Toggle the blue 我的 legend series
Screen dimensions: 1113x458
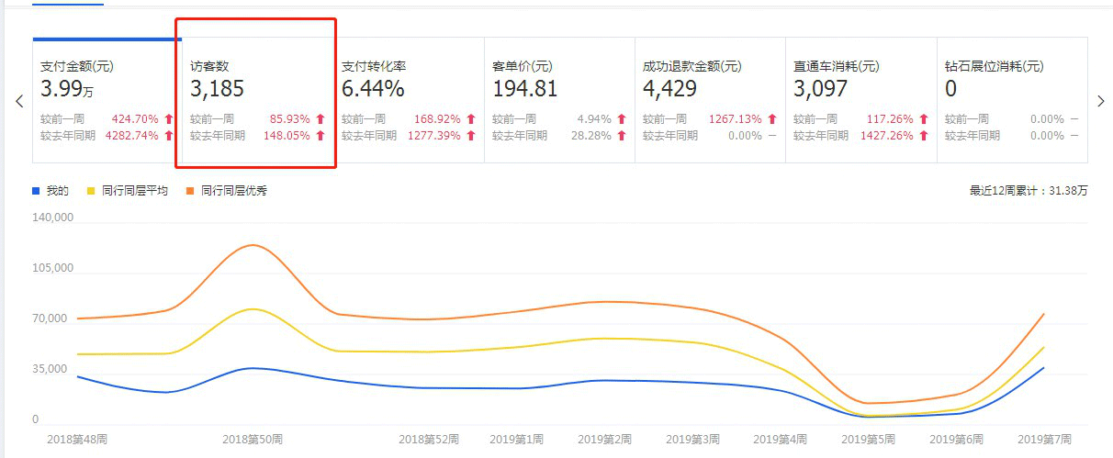51,191
